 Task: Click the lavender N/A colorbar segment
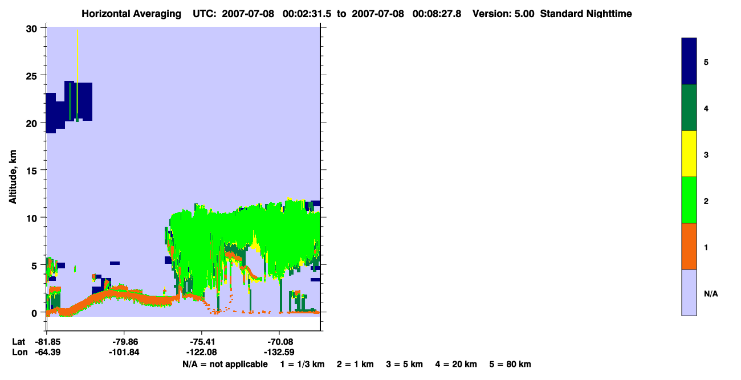coord(689,292)
